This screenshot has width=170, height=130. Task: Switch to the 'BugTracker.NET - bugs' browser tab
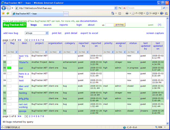37,14
